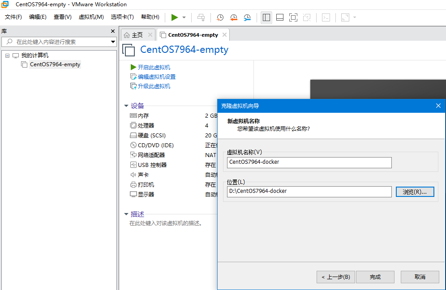Click the CD/DVD (IDE) disc icon

point(133,145)
